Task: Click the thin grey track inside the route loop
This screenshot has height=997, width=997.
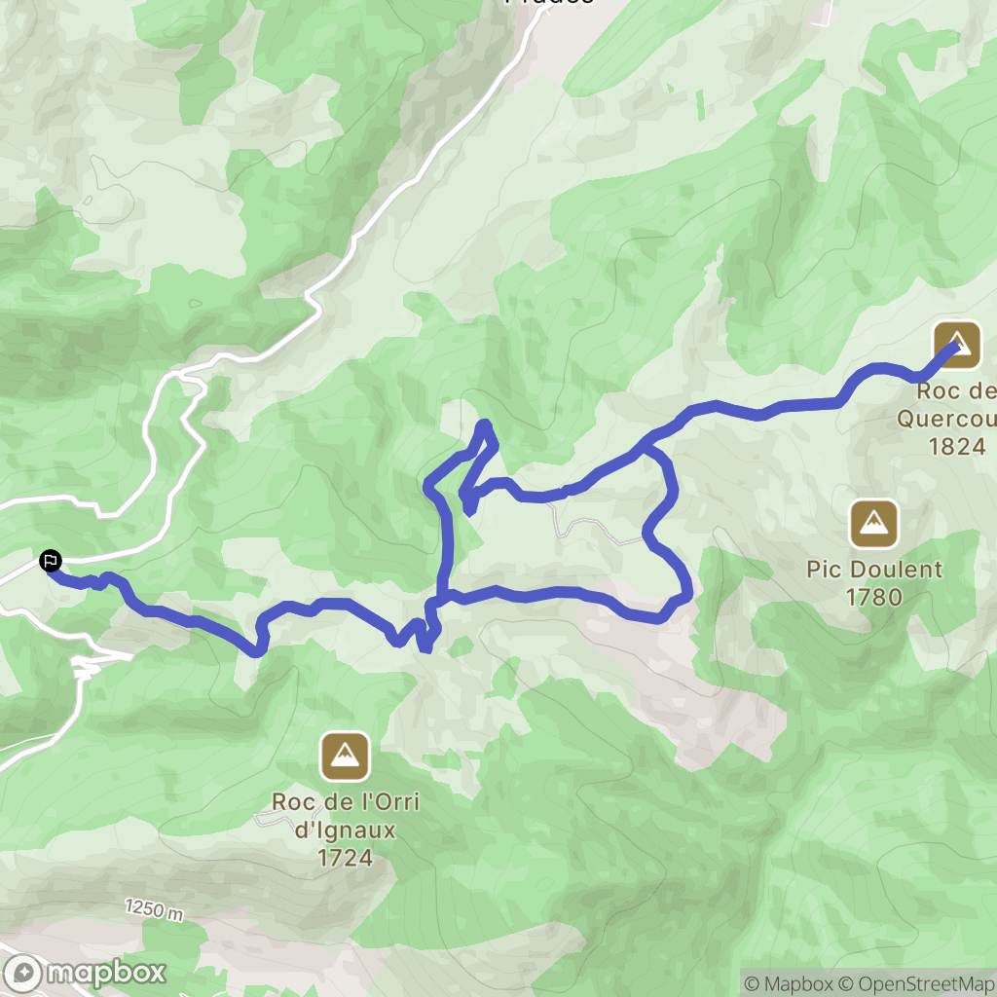Action: click(595, 528)
